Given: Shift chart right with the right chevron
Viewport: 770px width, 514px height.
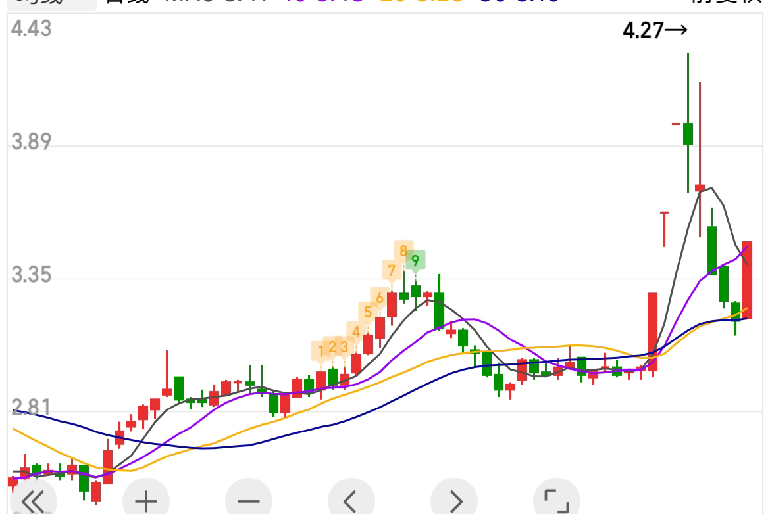Looking at the screenshot, I should tap(453, 500).
